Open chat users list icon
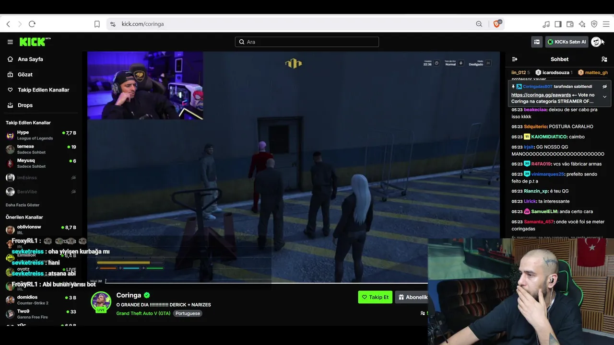 tap(604, 59)
